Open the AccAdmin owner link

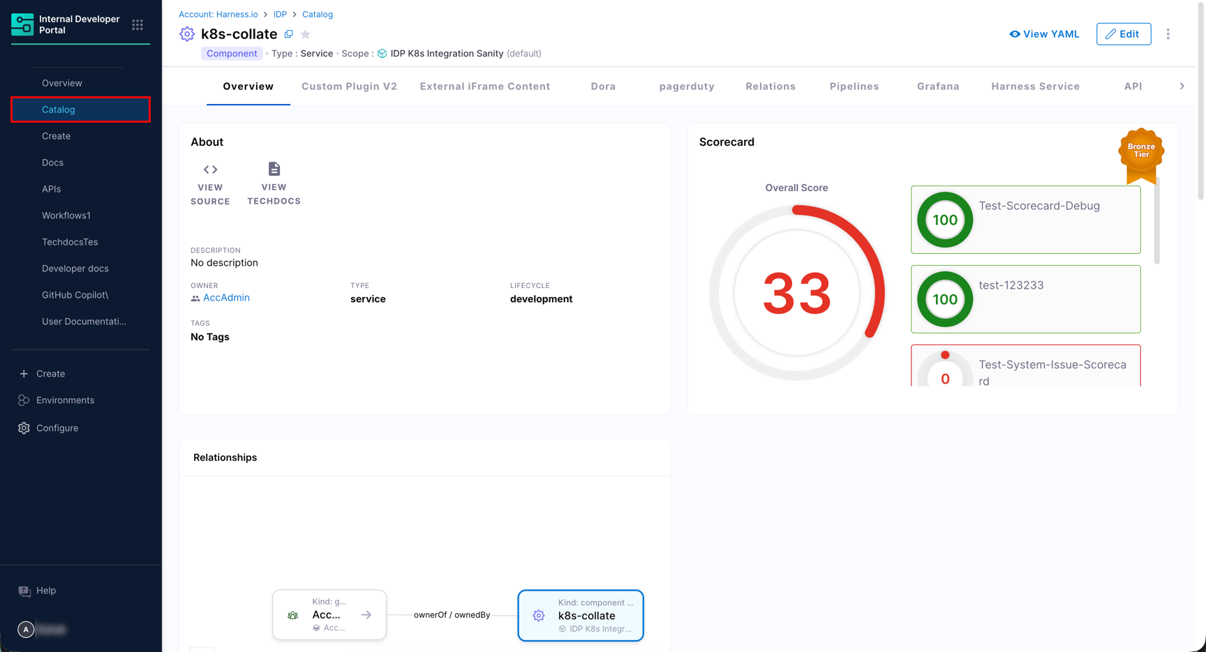point(226,298)
